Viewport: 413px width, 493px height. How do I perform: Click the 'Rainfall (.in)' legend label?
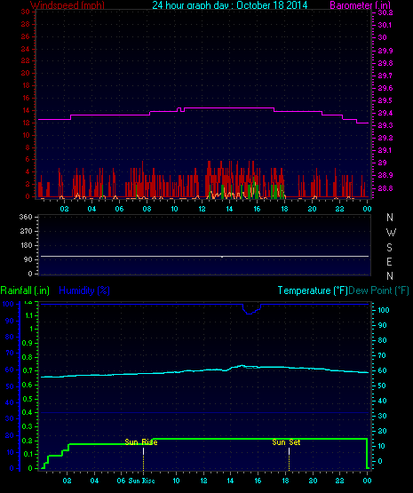tap(25, 290)
